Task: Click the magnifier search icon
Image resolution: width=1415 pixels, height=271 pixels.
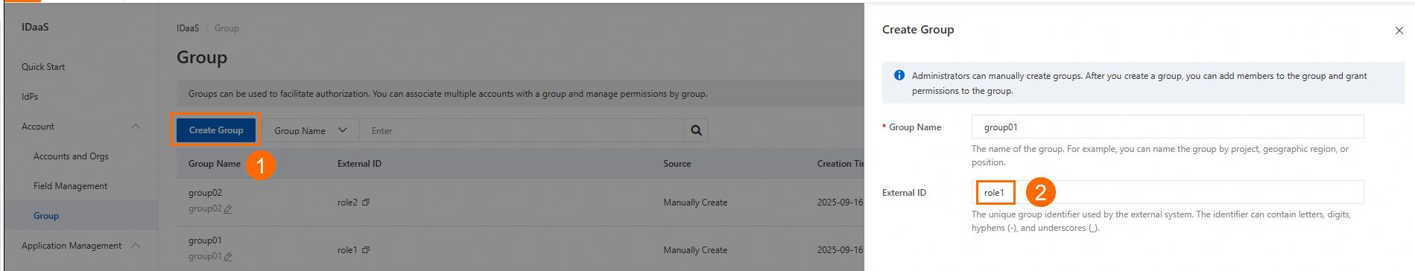Action: pos(696,130)
